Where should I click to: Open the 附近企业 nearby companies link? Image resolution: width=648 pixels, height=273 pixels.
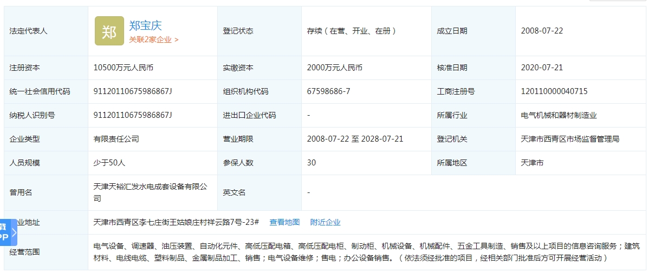325,222
